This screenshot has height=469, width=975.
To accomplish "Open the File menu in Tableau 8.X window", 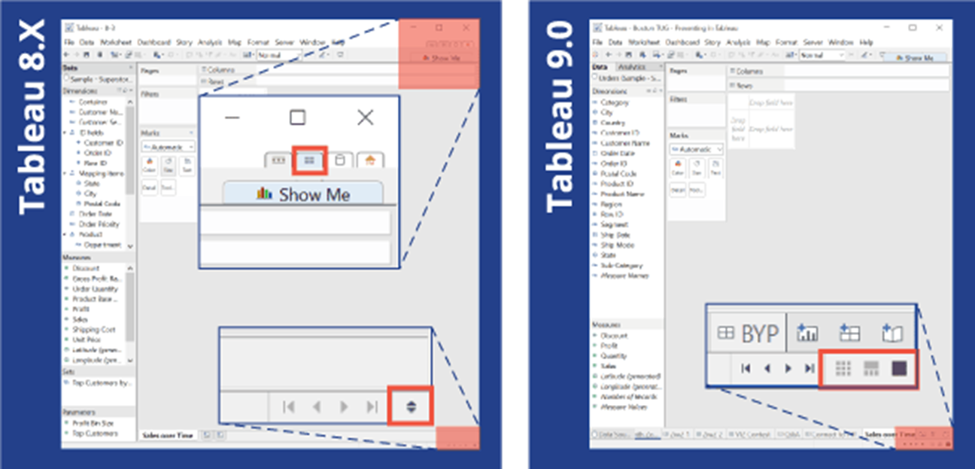I will [69, 43].
